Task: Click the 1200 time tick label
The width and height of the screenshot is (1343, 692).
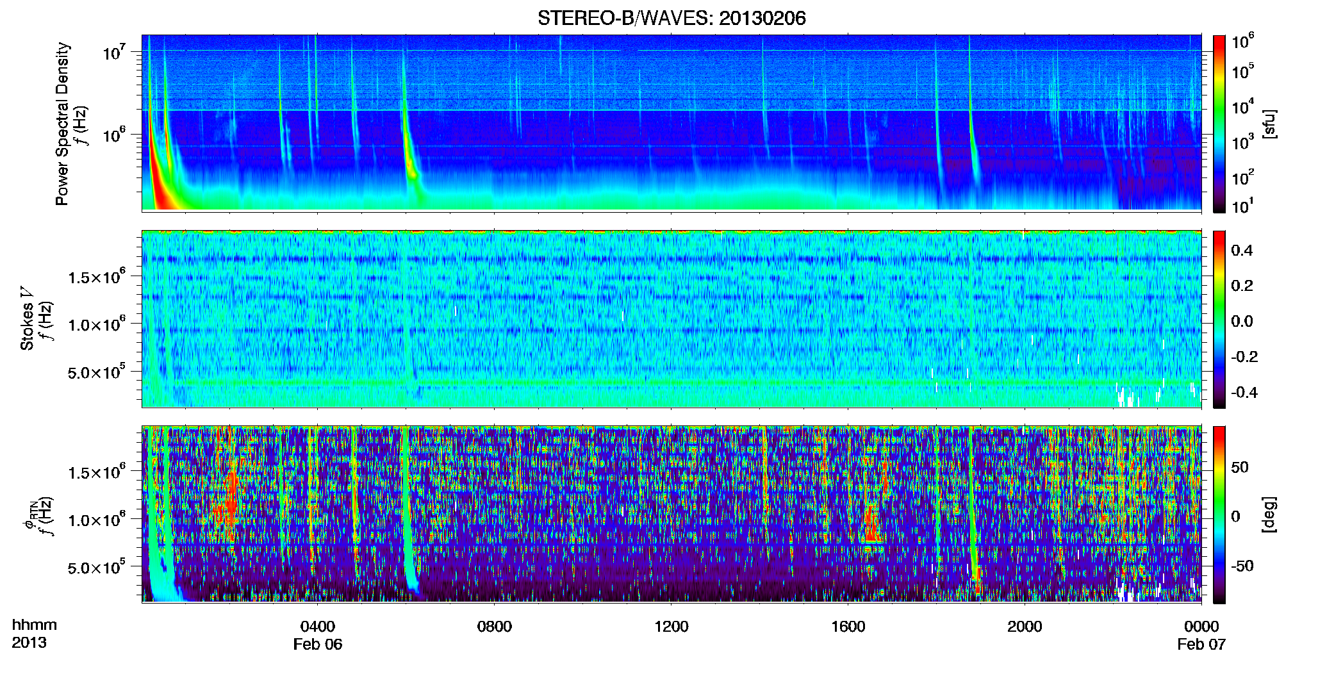Action: click(671, 627)
